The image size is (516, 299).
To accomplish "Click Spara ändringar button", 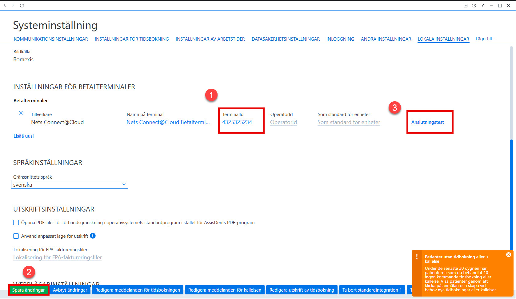I will tap(29, 290).
